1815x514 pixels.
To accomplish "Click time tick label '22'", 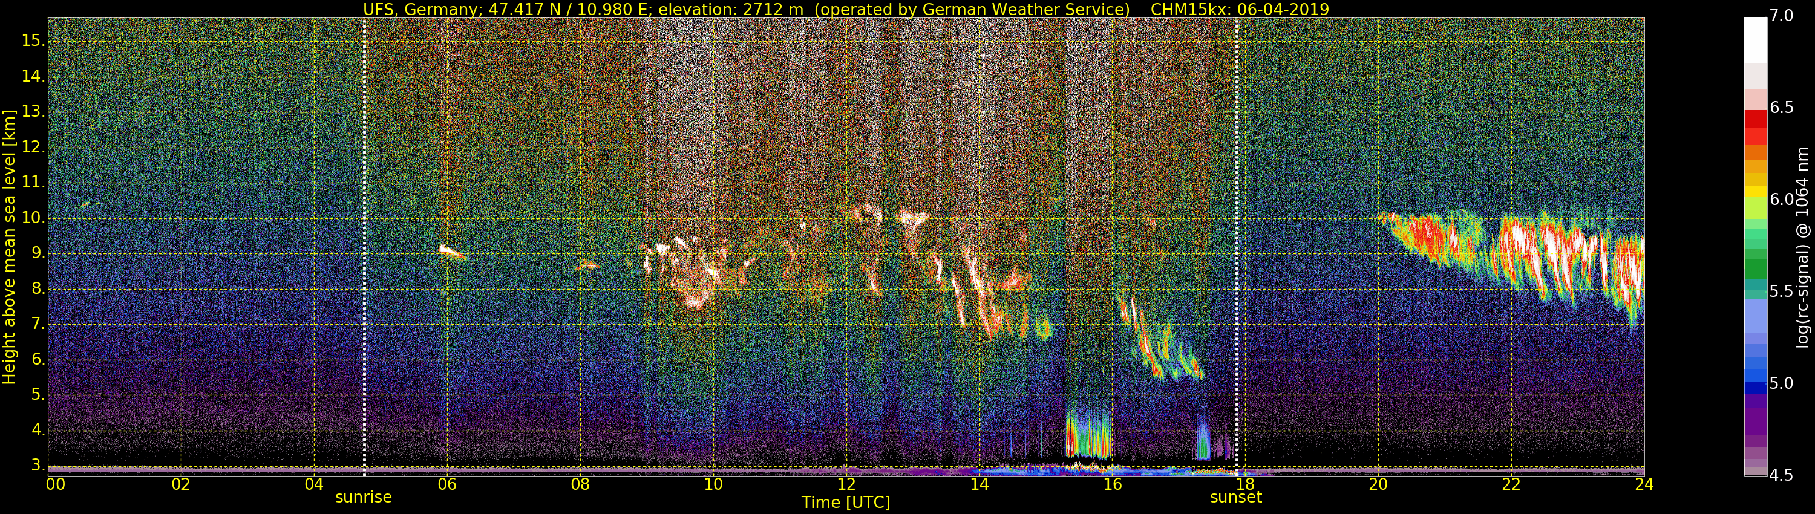I will pos(1511,484).
